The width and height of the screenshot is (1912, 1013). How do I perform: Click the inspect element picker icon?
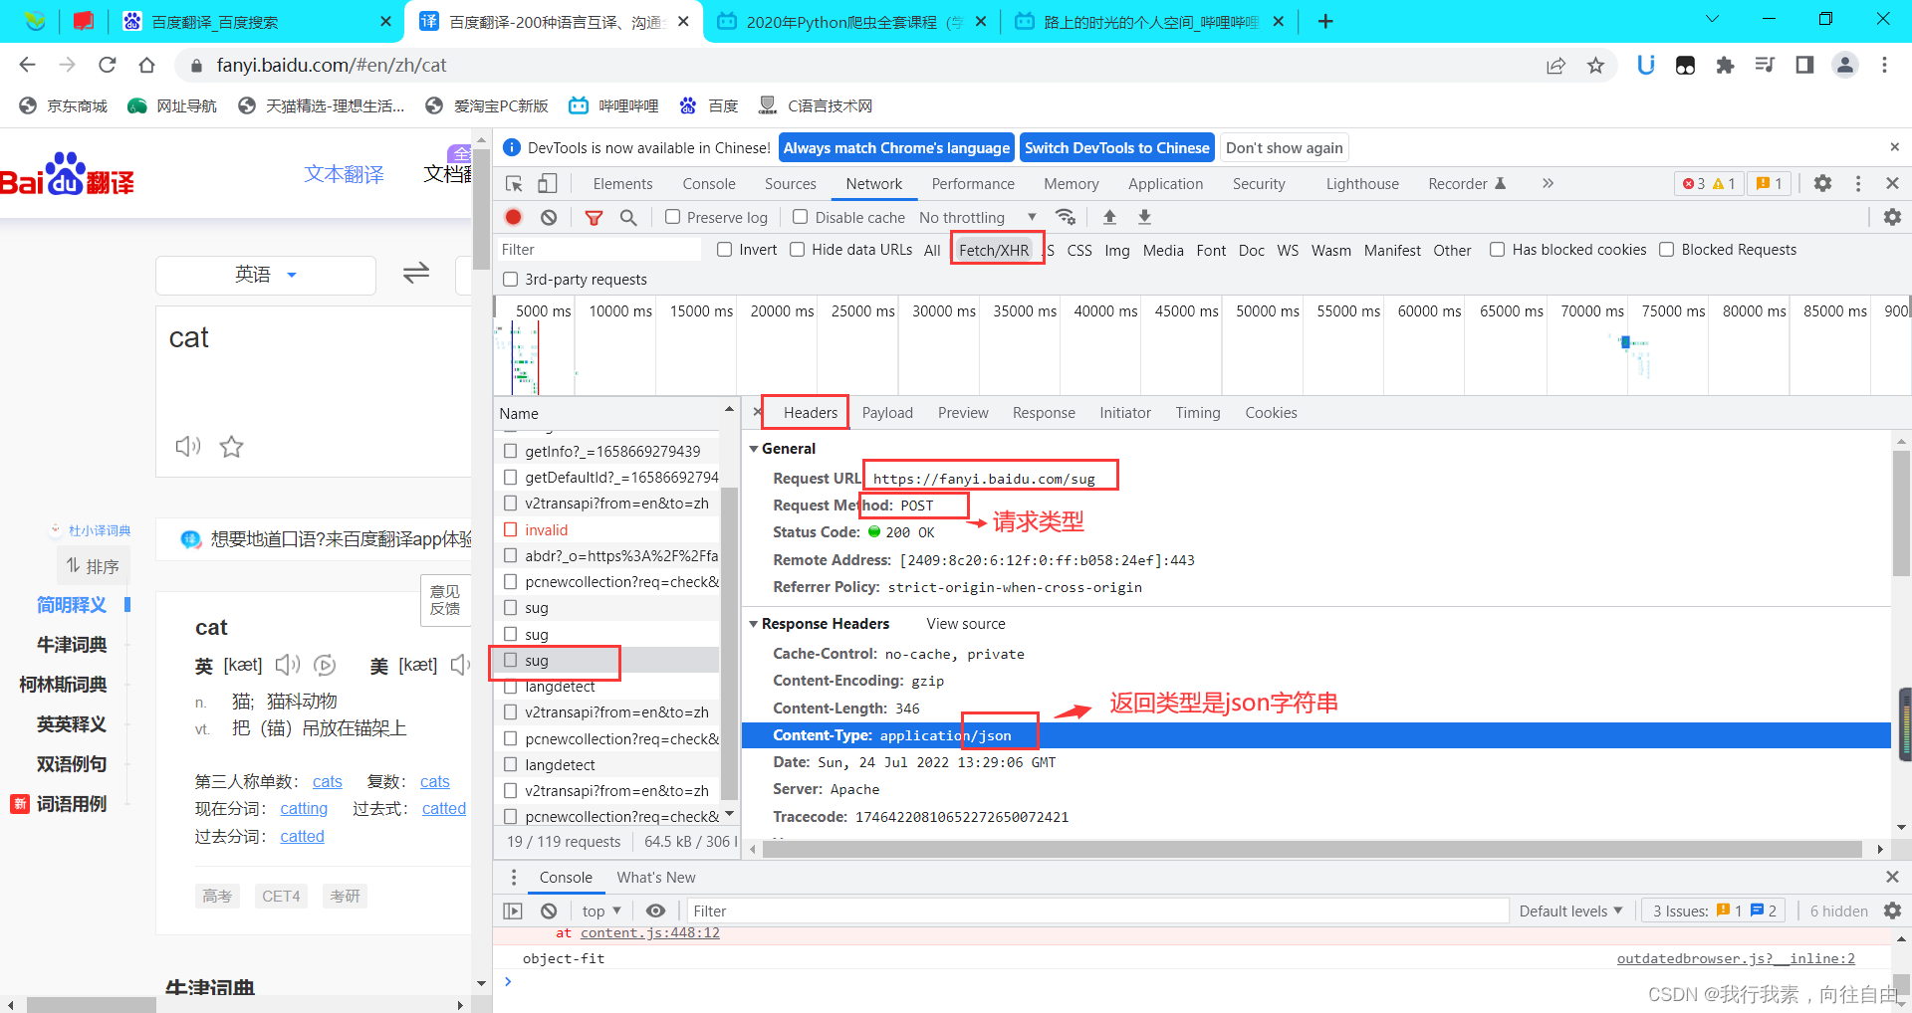pos(514,183)
